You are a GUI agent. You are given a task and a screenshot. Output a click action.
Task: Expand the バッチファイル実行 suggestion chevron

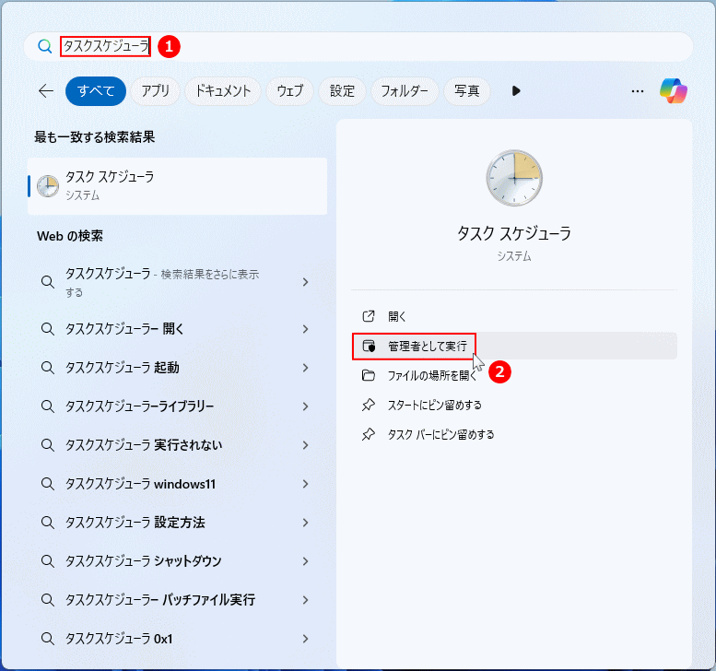[306, 600]
